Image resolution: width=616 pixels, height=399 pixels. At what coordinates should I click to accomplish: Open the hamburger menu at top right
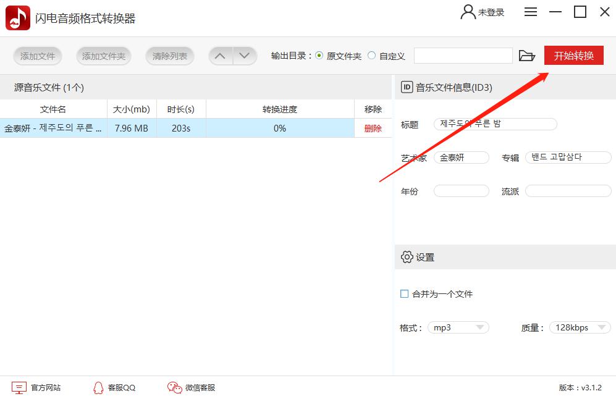[x=531, y=12]
